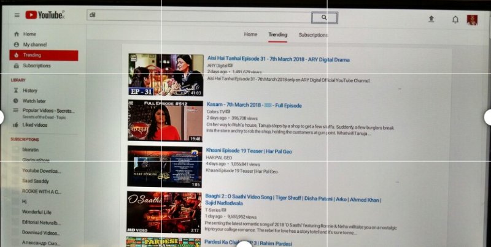
Task: Open Kasam Full Episode #512 thumbnail
Action: (x=165, y=121)
